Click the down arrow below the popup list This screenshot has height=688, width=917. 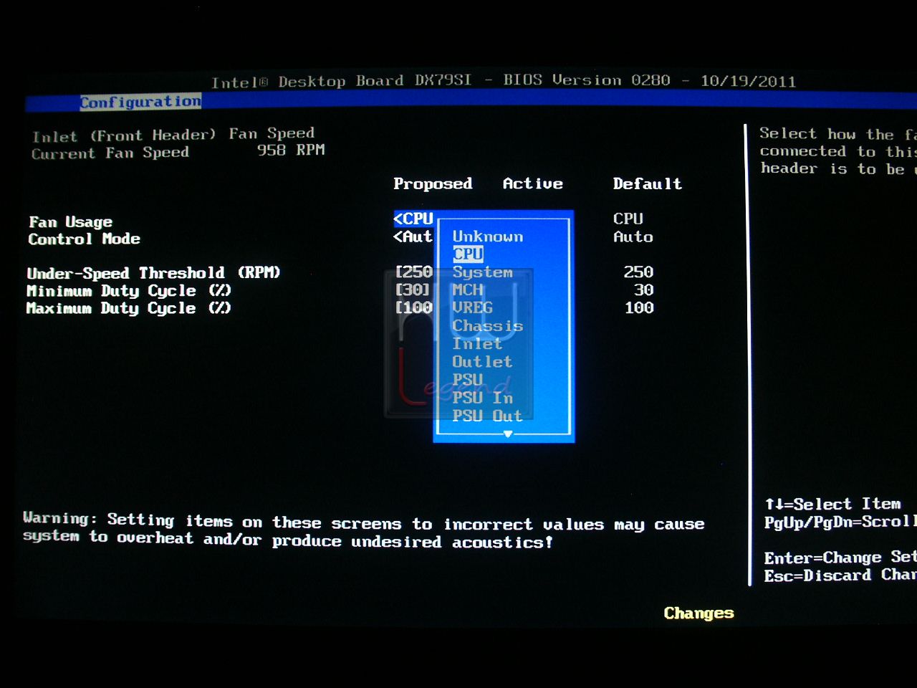click(x=507, y=434)
